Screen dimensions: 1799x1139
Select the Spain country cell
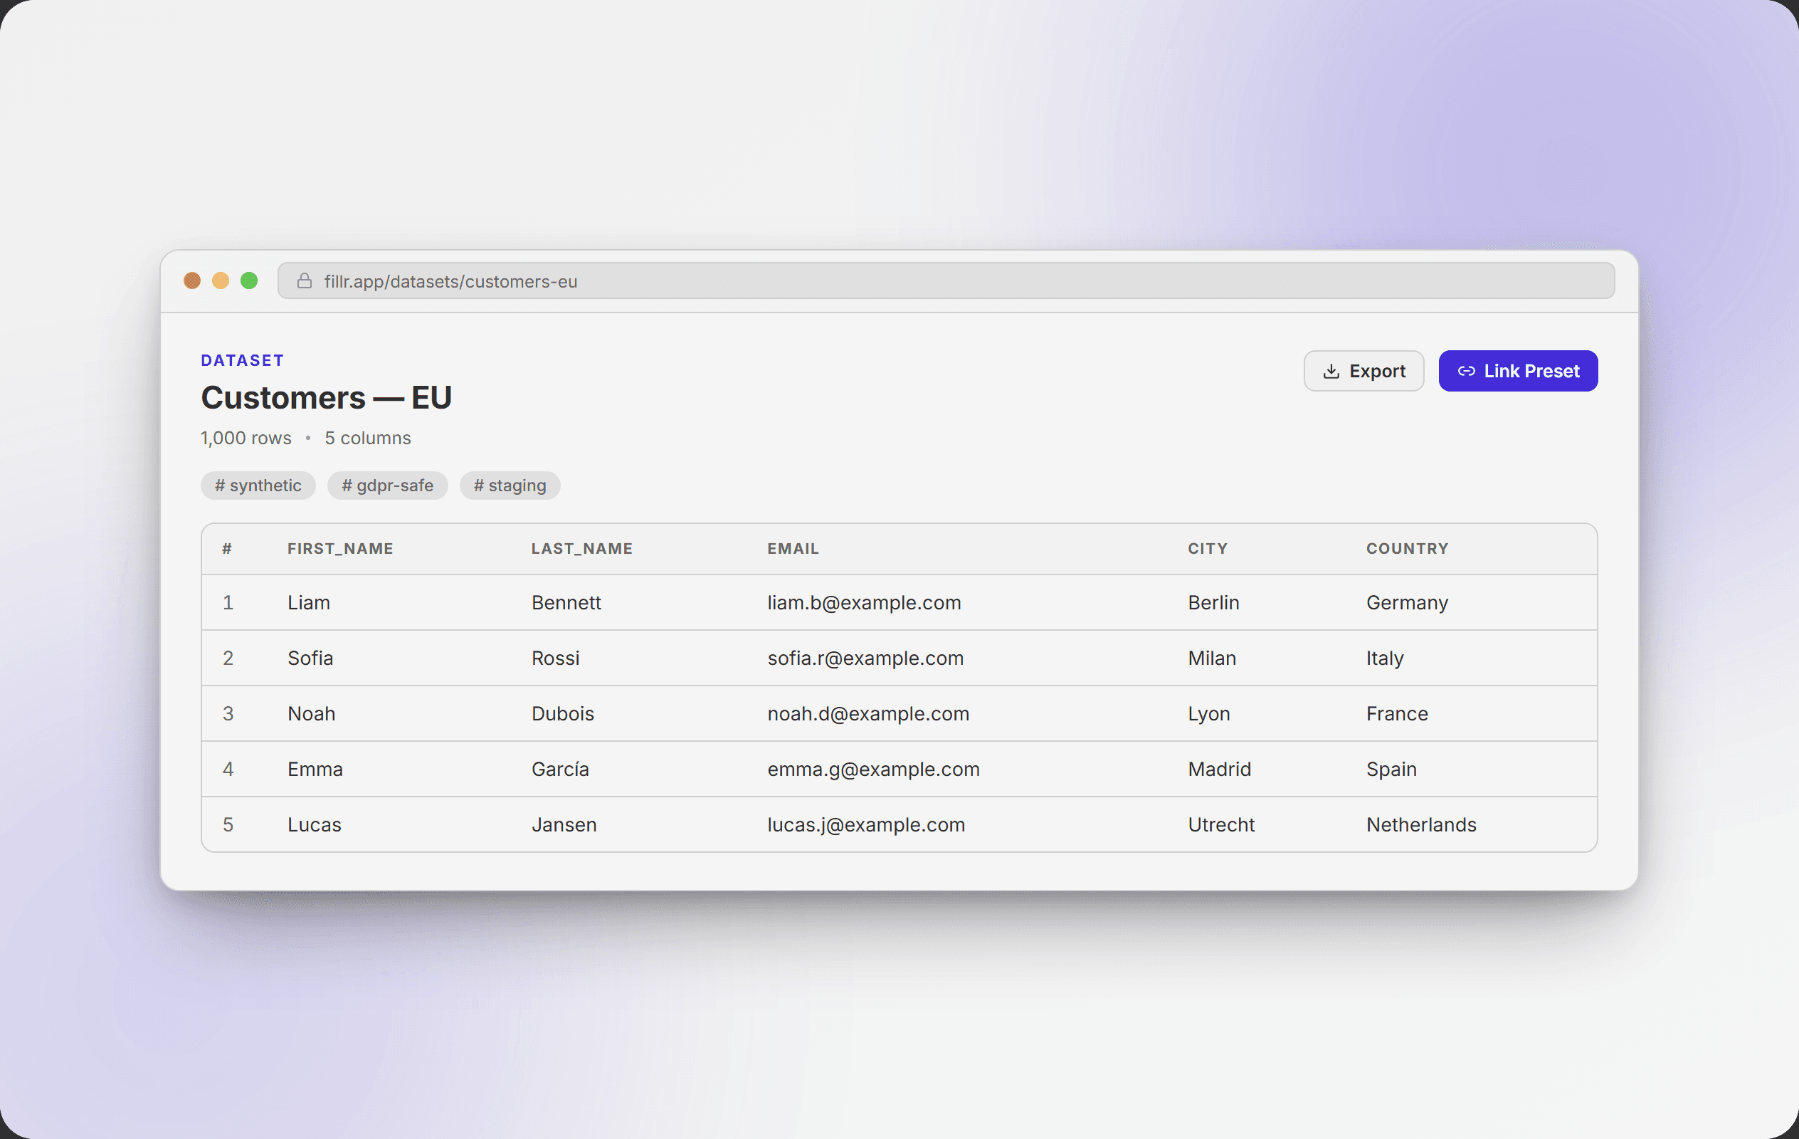pyautogui.click(x=1392, y=769)
